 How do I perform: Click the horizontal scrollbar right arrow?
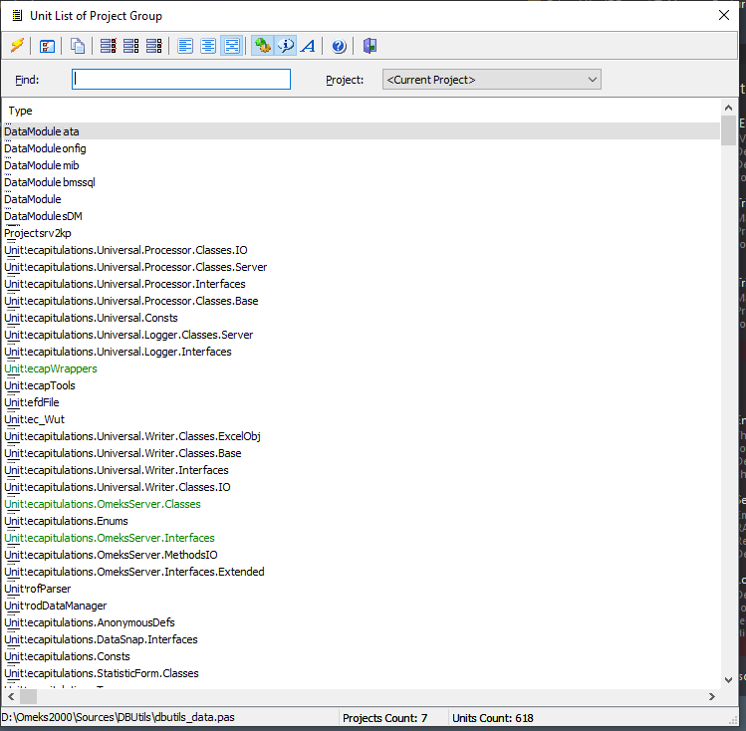tap(712, 697)
